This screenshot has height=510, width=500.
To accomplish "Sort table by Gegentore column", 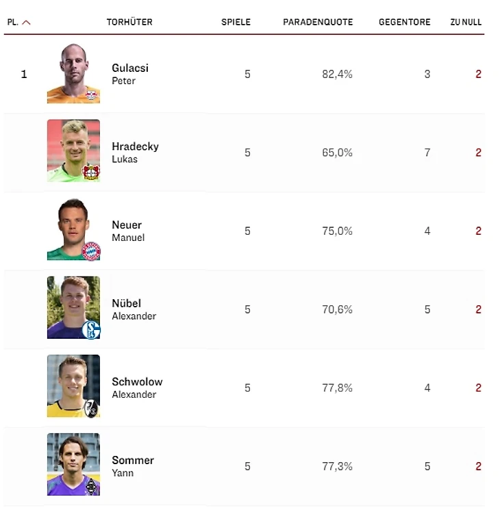I will (x=404, y=22).
